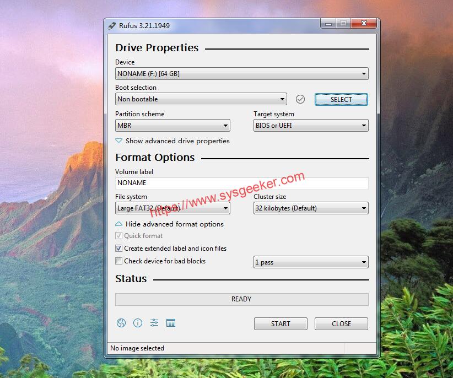The image size is (453, 378).
Task: Open the Cluster size dropdown
Action: point(311,208)
